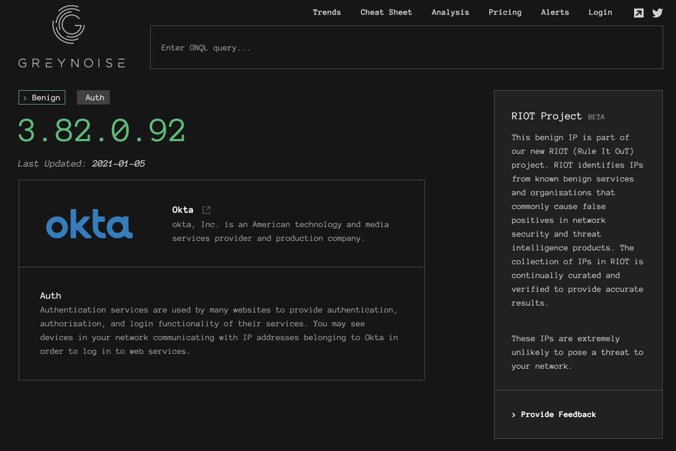This screenshot has height=451, width=676.
Task: Toggle the Auth category tag
Action: [x=94, y=97]
